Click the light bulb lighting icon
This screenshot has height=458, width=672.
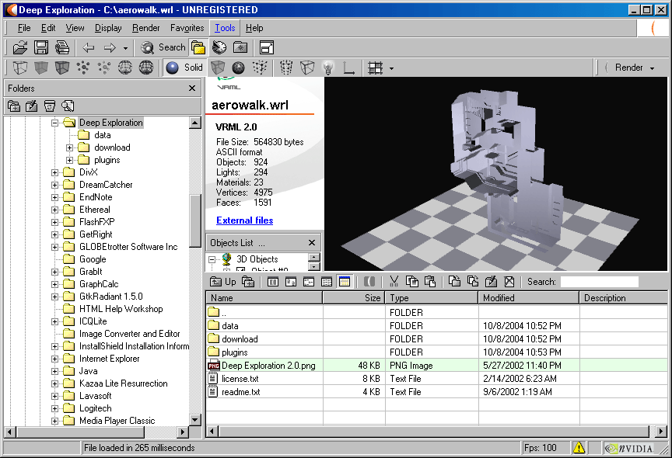(x=328, y=68)
